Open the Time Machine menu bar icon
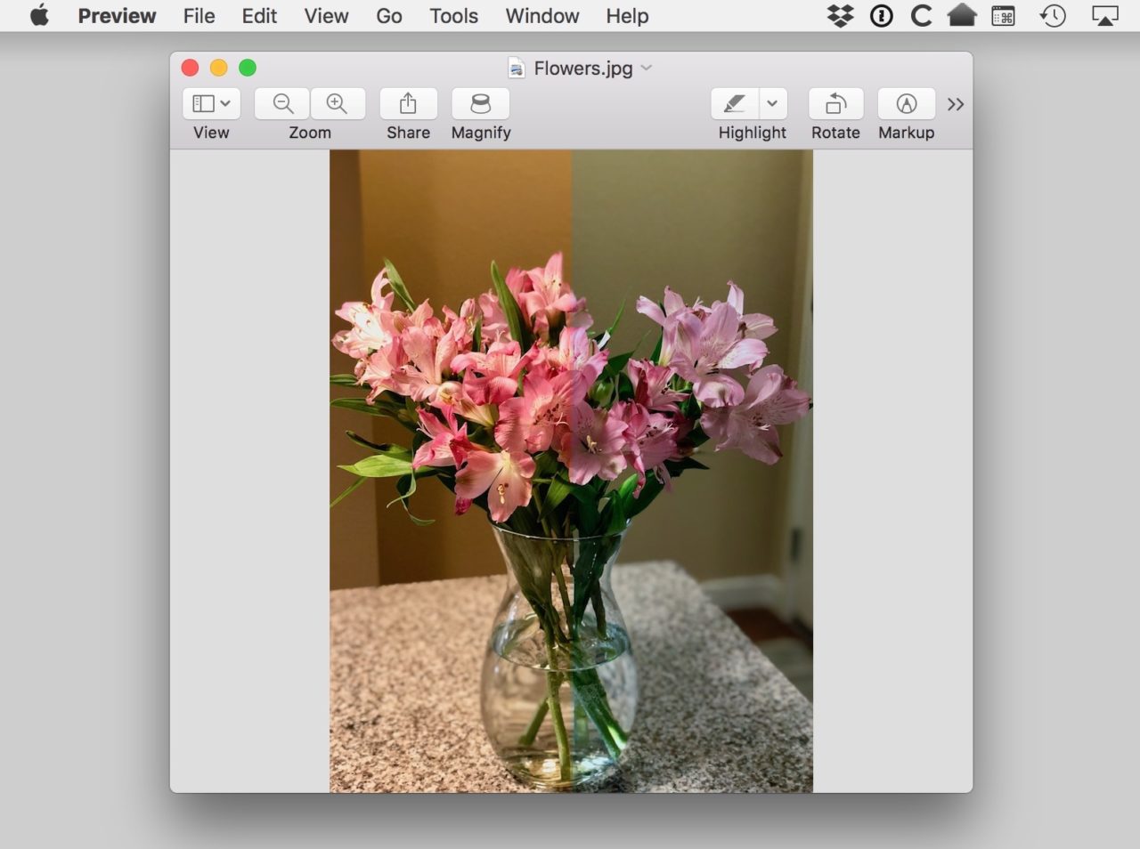Screen dimensions: 1140x849 [1054, 16]
